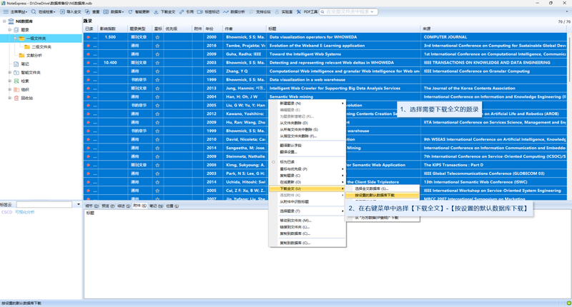The image size is (572, 307).
Task: Expand the 组织 tree node
Action: 10,89
